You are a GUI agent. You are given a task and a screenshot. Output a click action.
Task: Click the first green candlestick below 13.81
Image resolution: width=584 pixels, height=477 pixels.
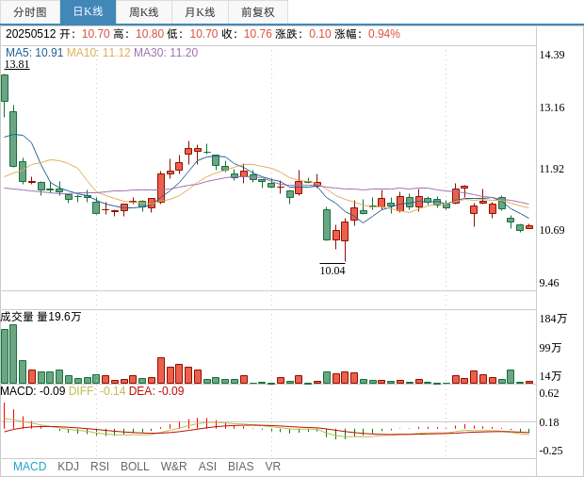click(x=5, y=88)
